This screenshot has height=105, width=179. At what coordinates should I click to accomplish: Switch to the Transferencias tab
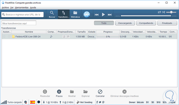pos(64,14)
